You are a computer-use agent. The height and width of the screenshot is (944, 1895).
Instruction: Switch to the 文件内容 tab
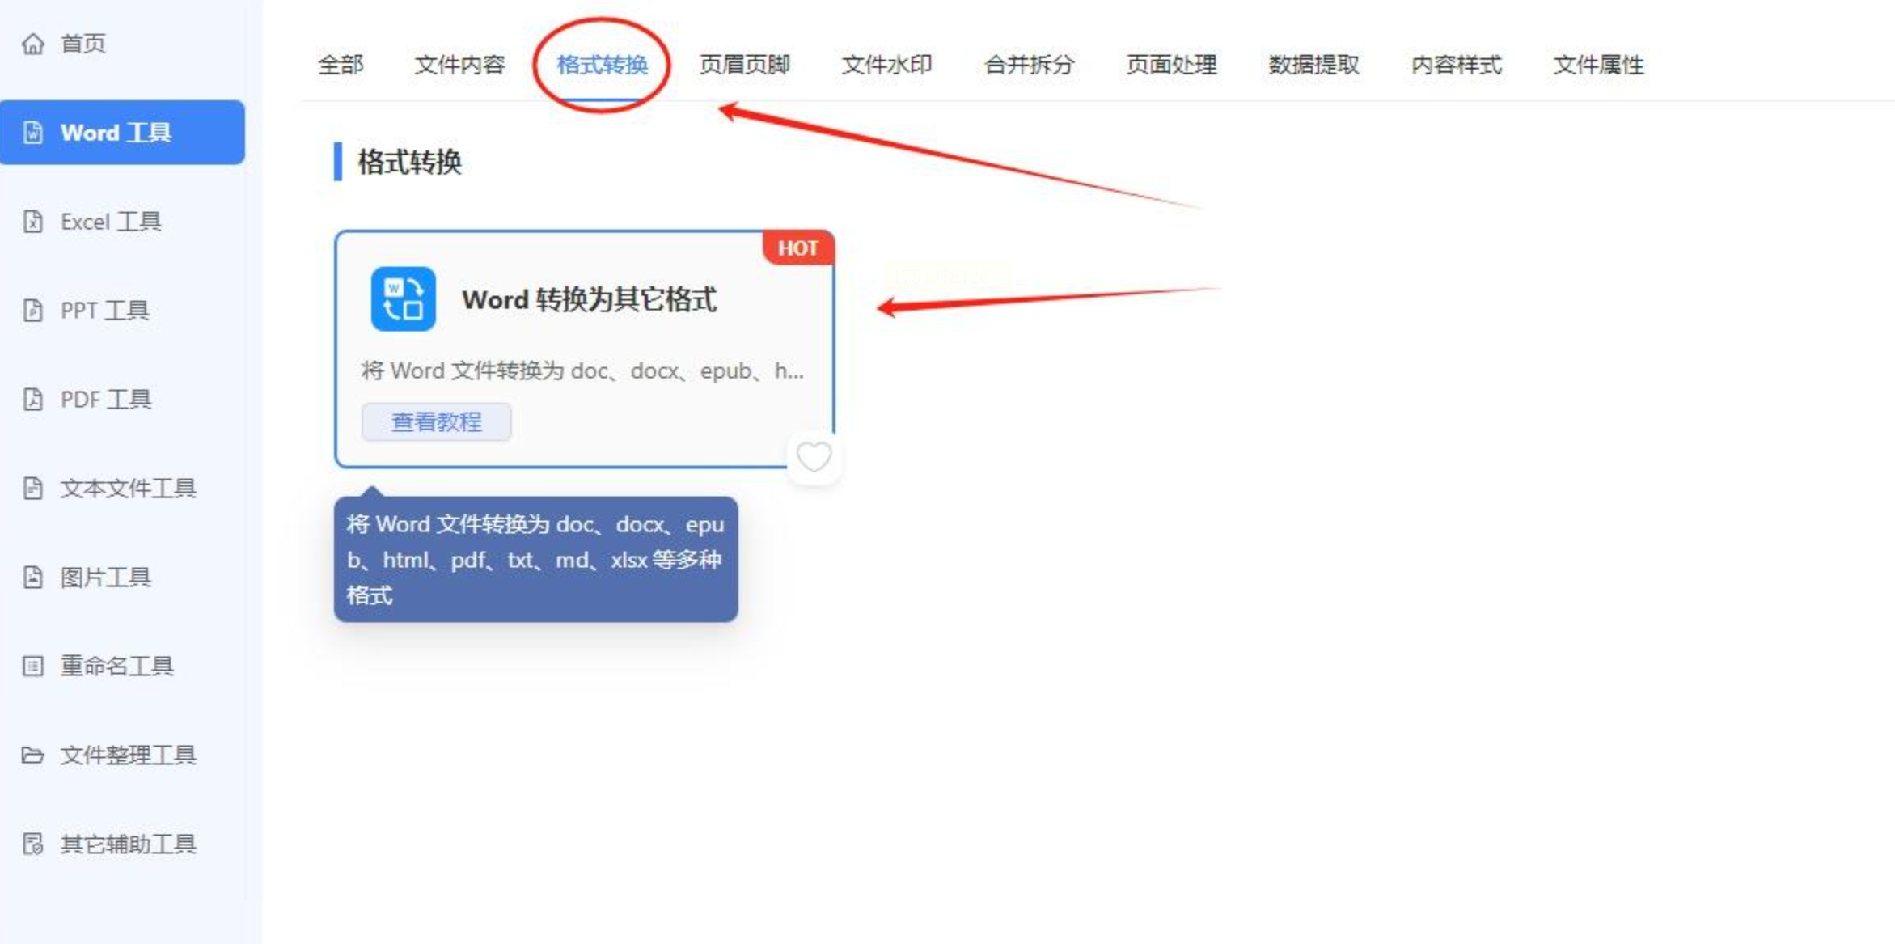pyautogui.click(x=459, y=65)
